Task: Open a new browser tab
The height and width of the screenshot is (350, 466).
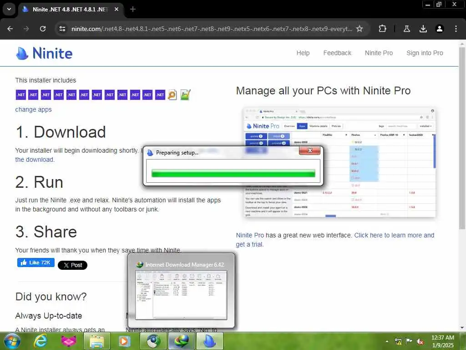Action: click(x=133, y=9)
